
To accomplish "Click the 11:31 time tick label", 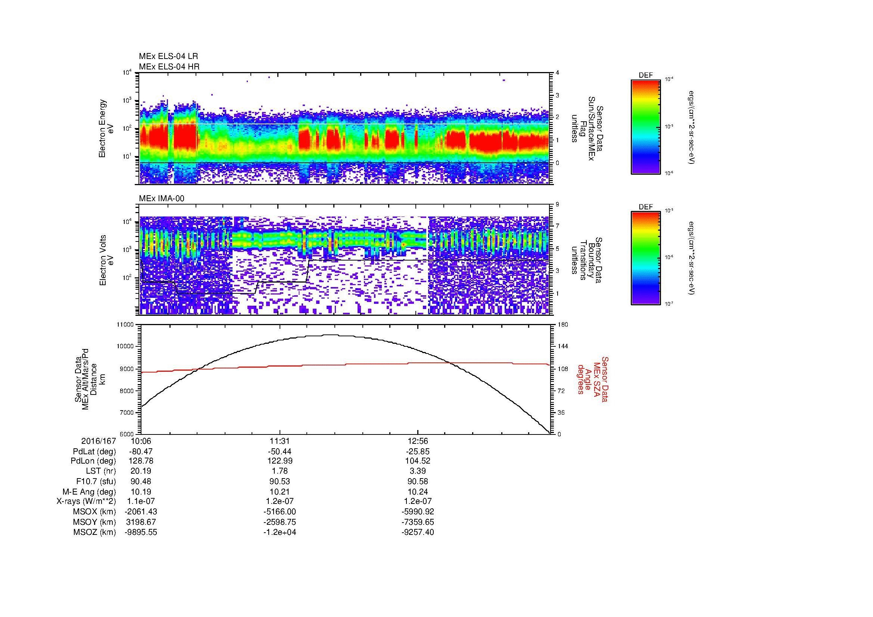I will [280, 441].
